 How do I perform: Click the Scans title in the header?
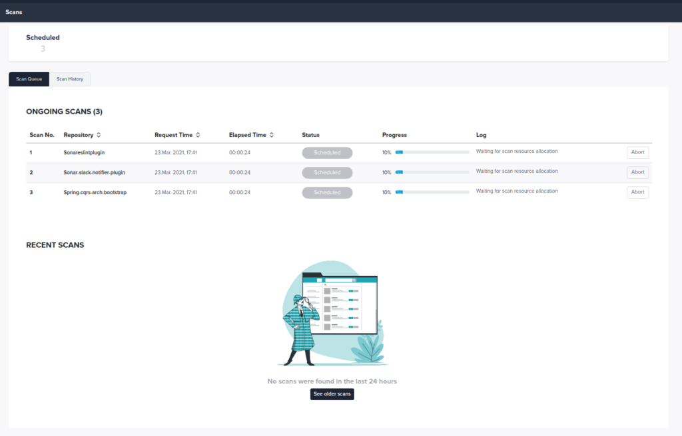click(13, 12)
